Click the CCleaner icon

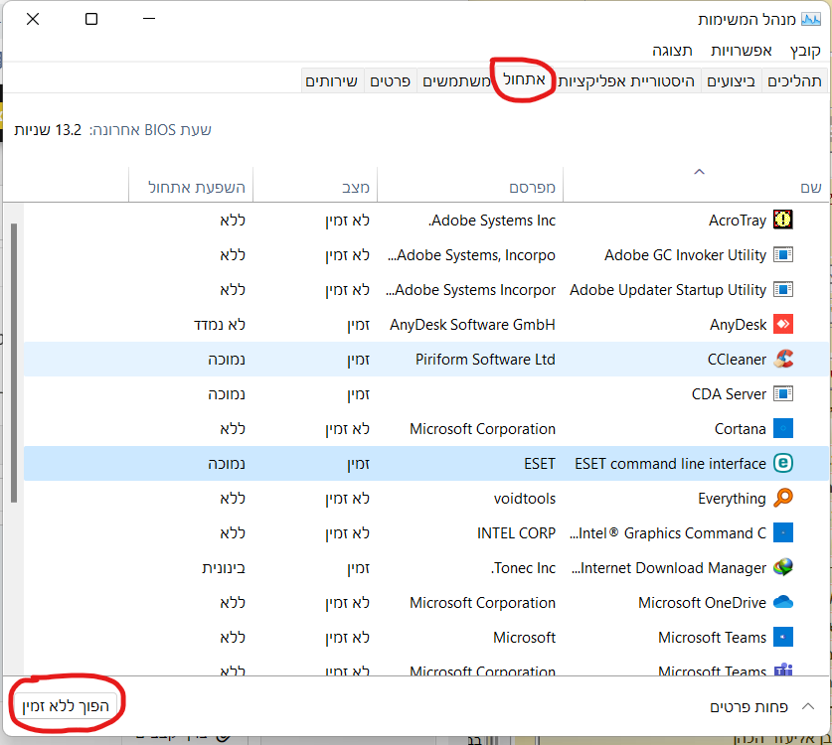782,359
